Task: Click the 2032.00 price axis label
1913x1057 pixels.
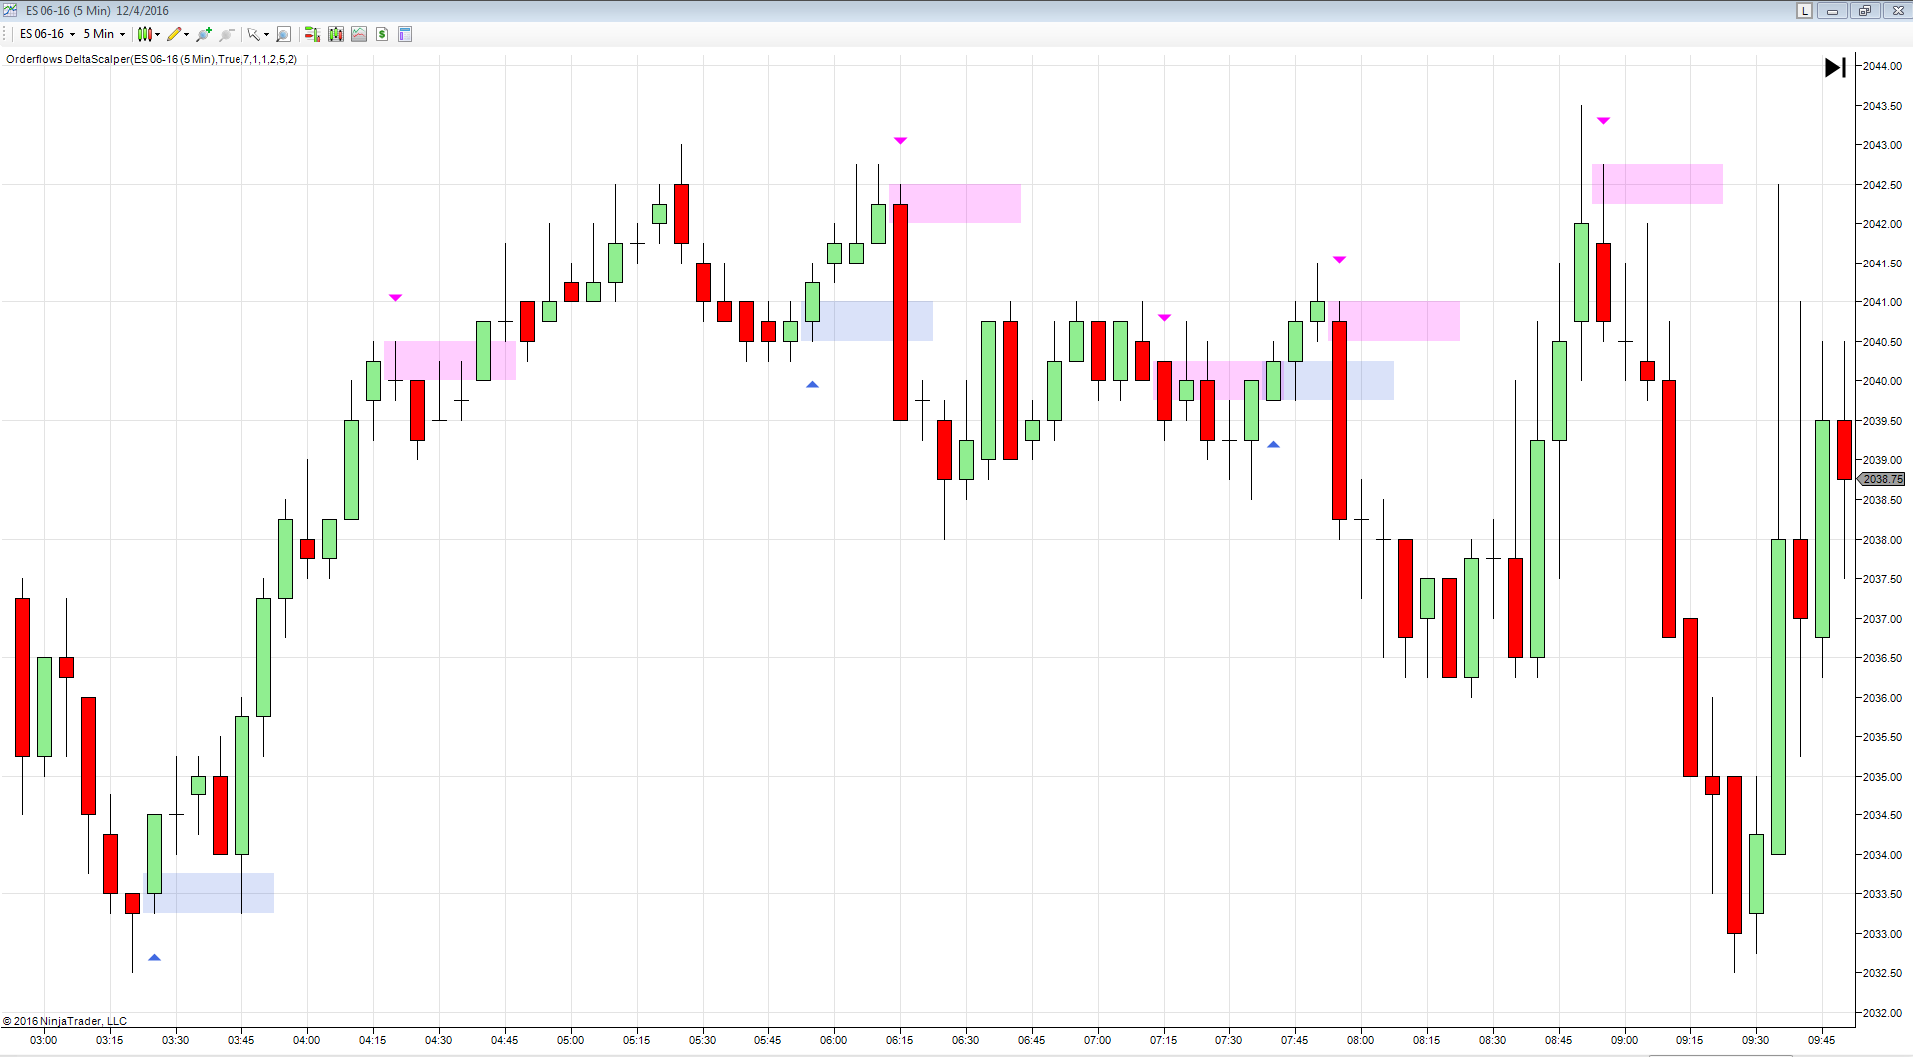Action: 1882,1013
